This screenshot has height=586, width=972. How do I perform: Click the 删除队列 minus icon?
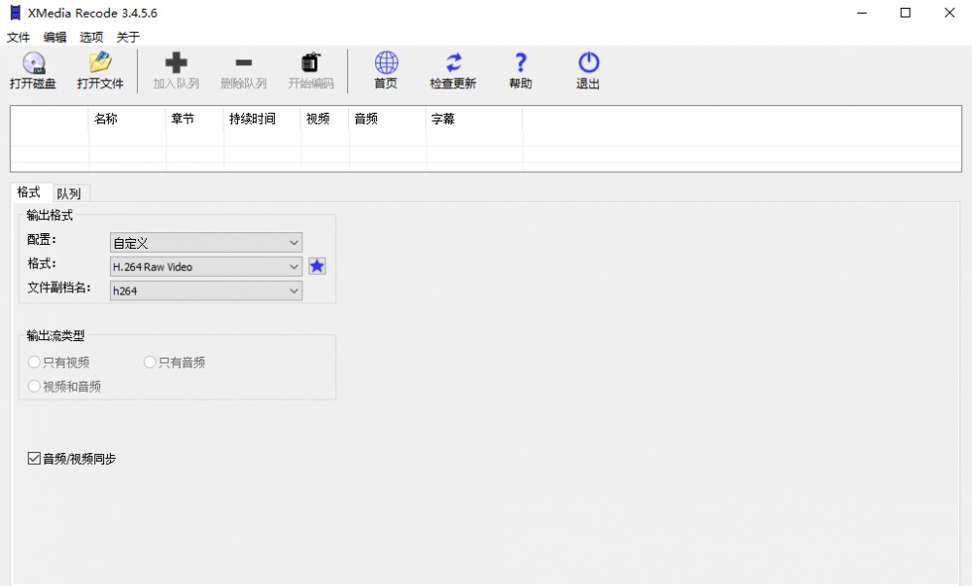coord(244,63)
